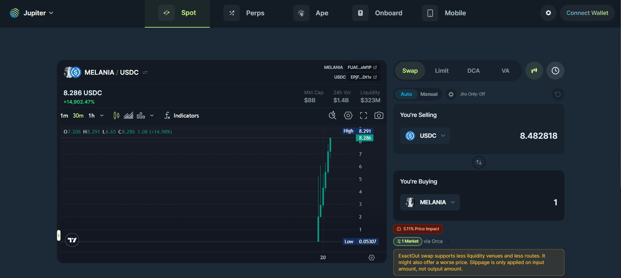The image size is (621, 278).
Task: Click the 24h Vol $1.4B value
Action: click(x=341, y=100)
